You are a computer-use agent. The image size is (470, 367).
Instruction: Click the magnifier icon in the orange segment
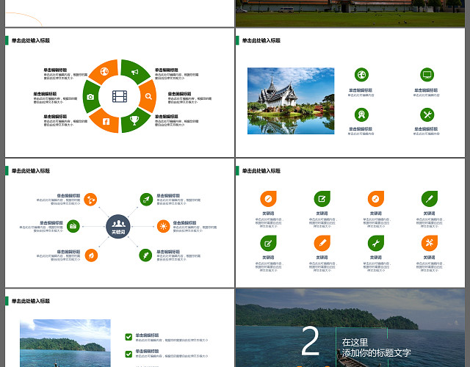click(x=148, y=96)
